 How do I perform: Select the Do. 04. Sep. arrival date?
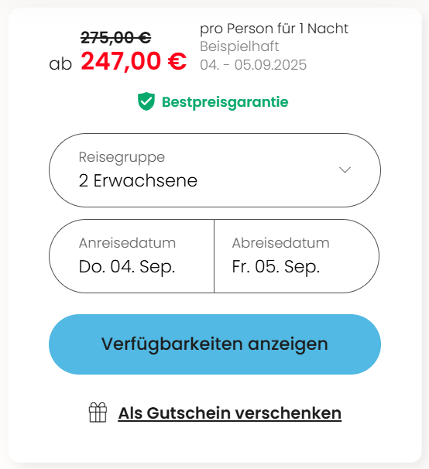click(127, 266)
